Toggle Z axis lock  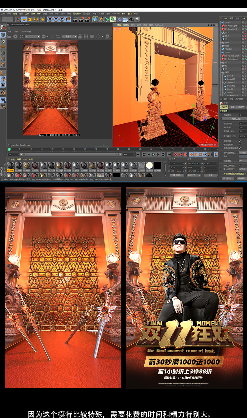pyautogui.click(x=62, y=19)
